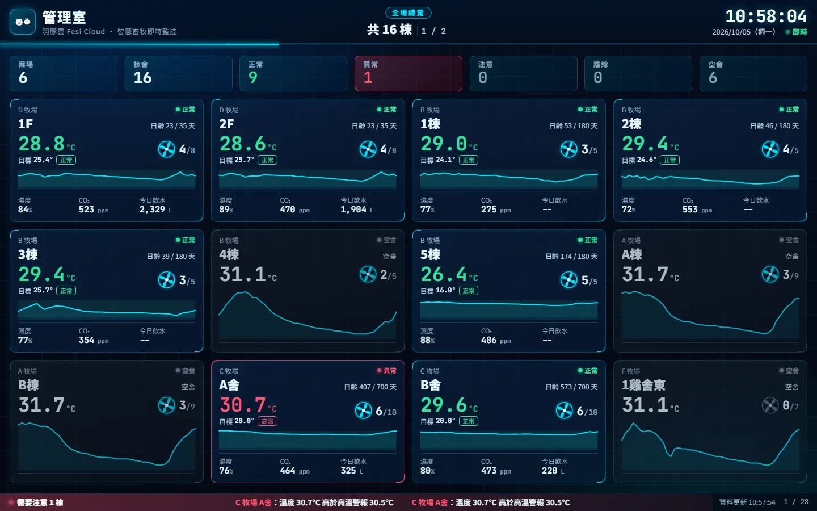Screen dimensions: 817x511
Task: Click the fan icon on the 2F card
Action: [368, 149]
